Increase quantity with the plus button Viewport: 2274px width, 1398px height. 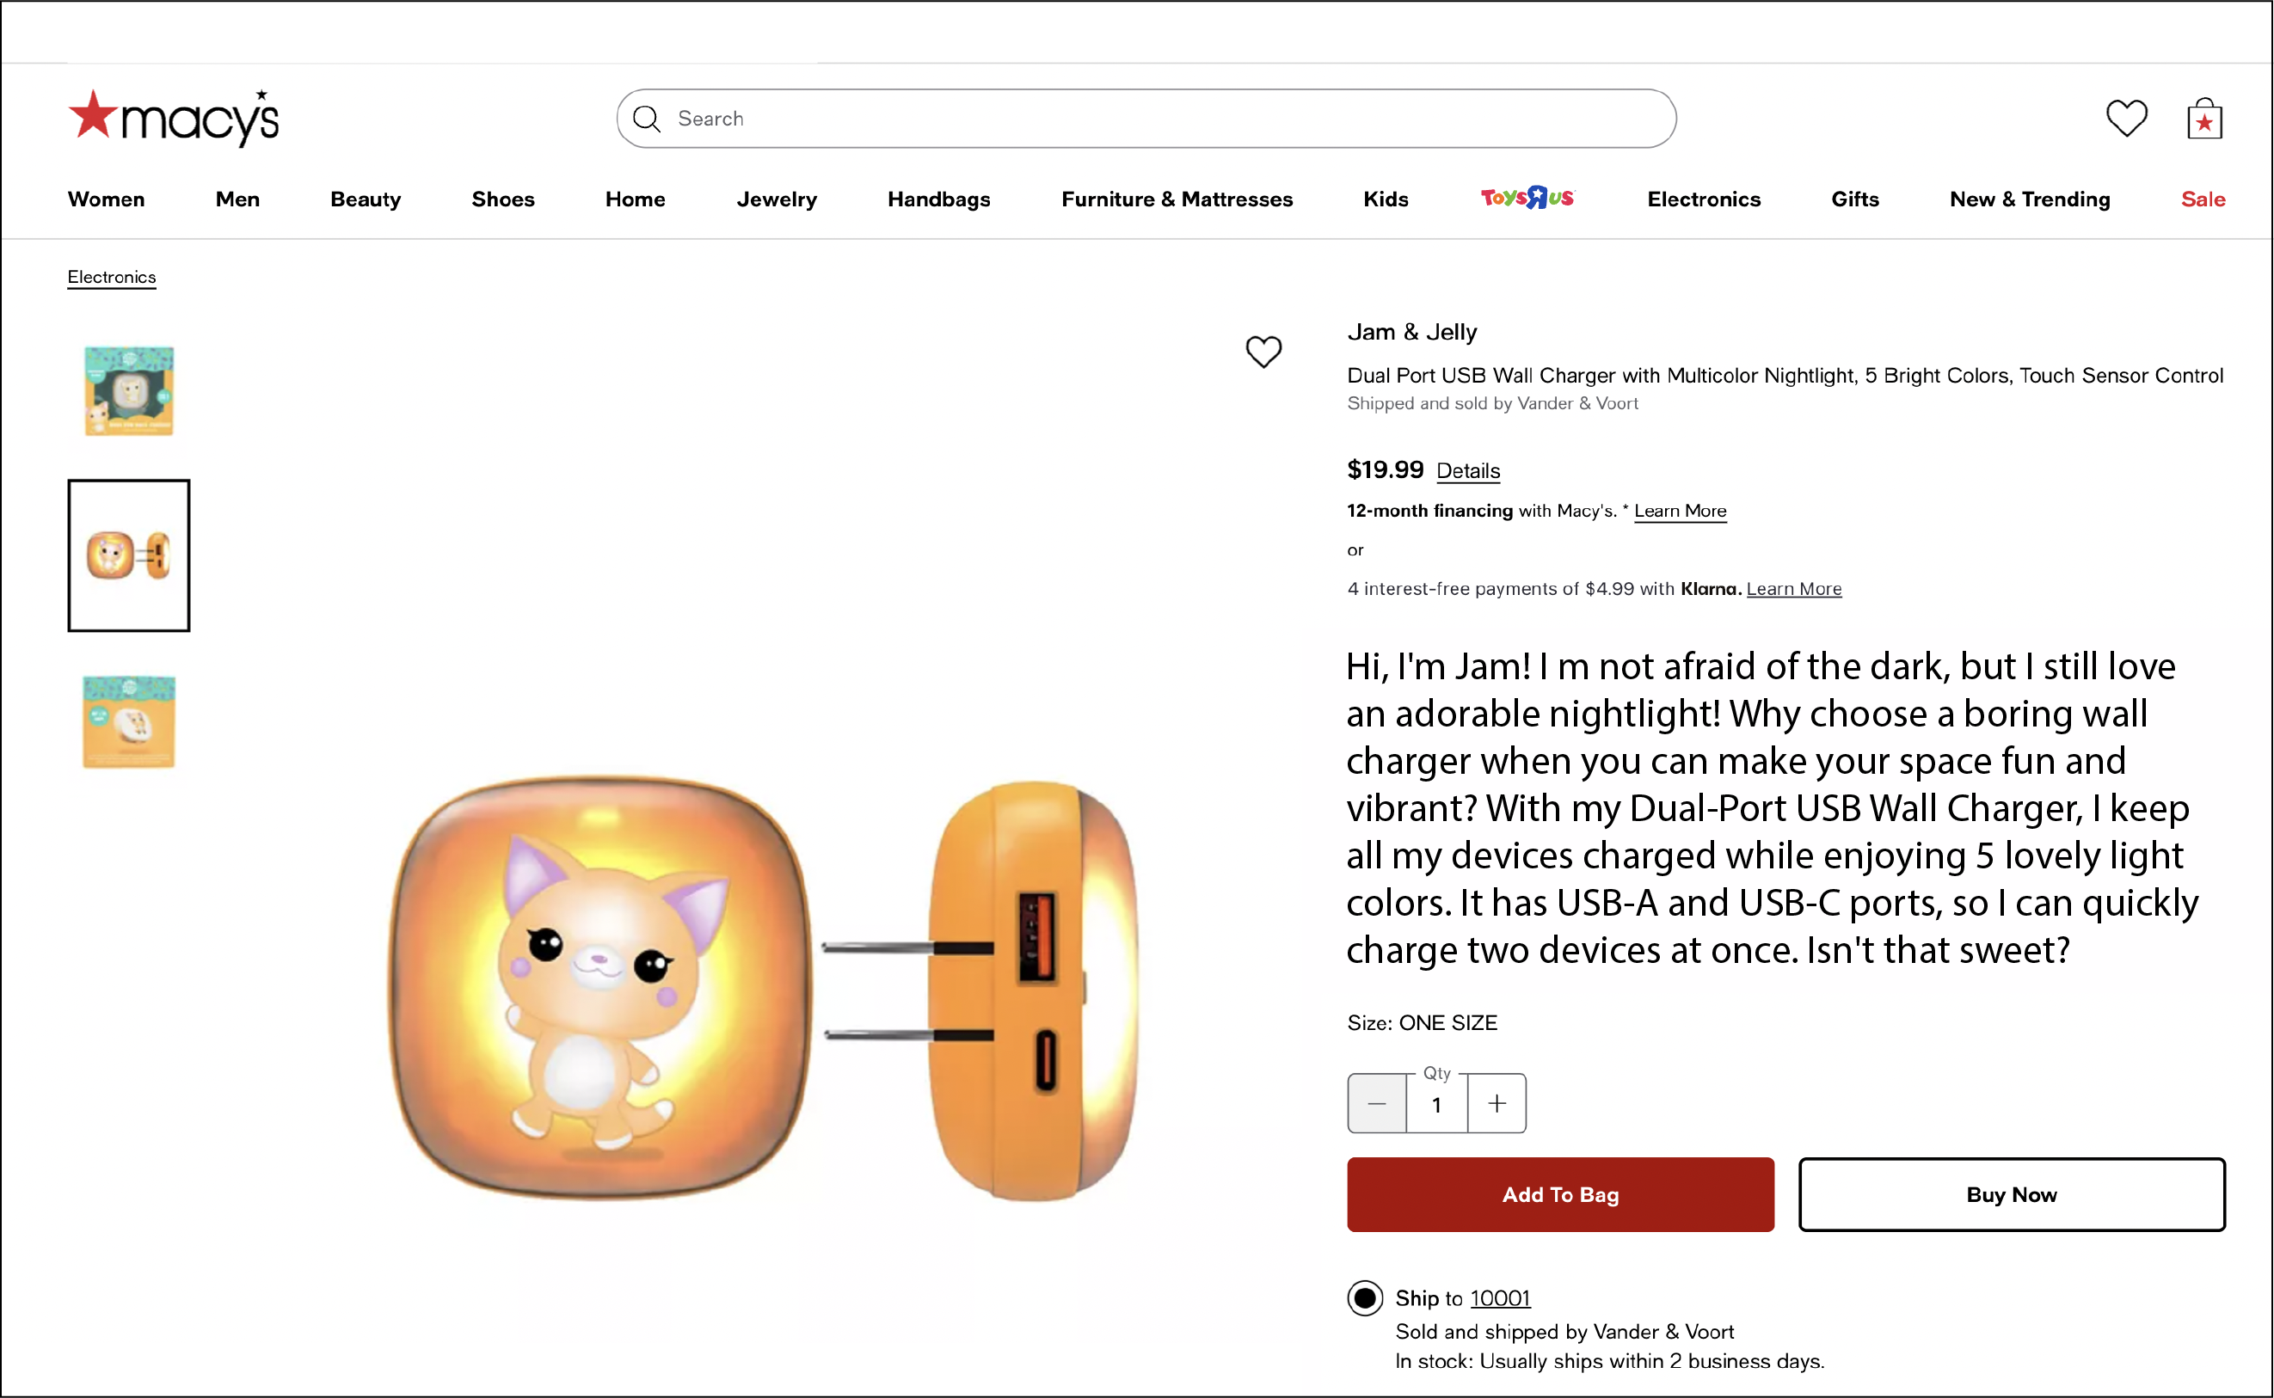(x=1497, y=1103)
